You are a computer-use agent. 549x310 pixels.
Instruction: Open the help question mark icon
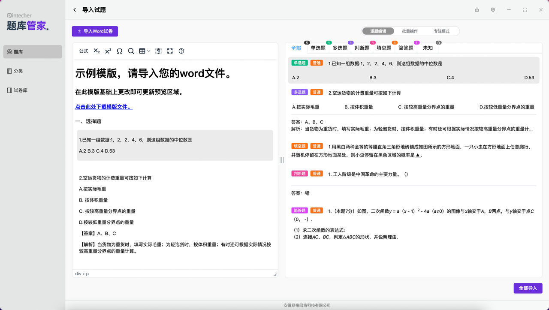pyautogui.click(x=181, y=51)
